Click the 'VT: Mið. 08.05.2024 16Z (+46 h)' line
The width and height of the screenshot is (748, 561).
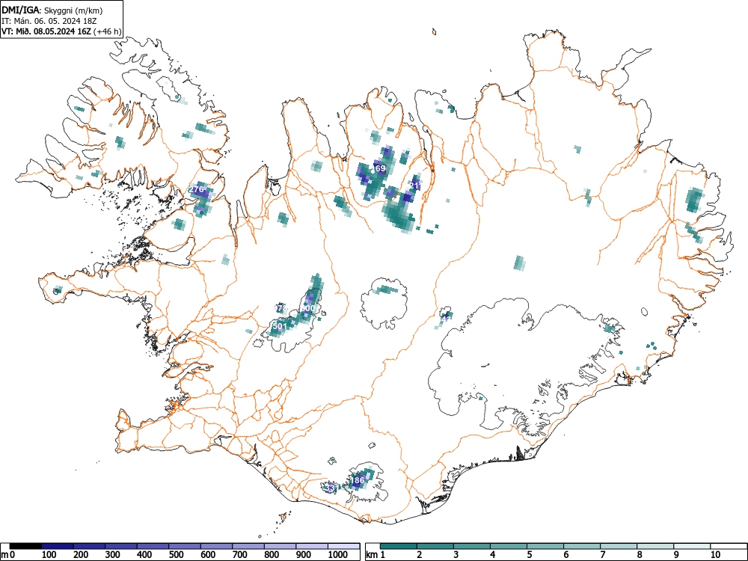click(x=61, y=31)
